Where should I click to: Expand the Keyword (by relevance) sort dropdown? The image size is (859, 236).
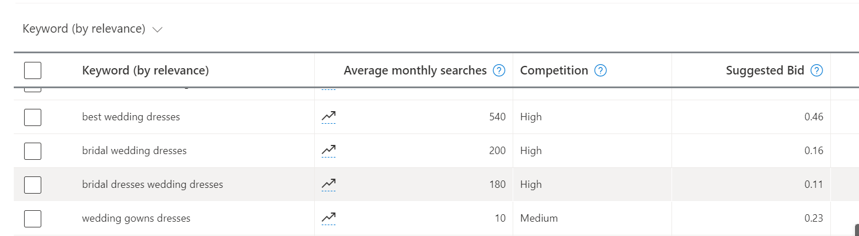93,29
